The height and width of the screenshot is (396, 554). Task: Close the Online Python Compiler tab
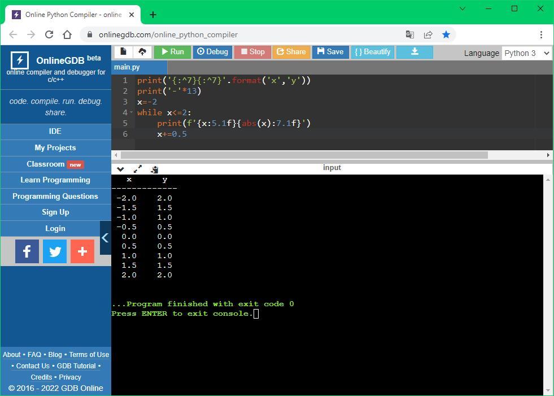coord(132,15)
